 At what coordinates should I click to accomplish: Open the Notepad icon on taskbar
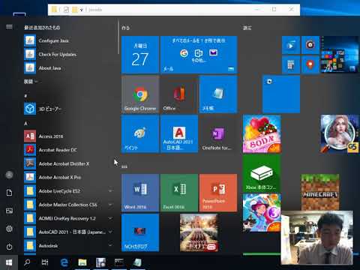(x=137, y=262)
